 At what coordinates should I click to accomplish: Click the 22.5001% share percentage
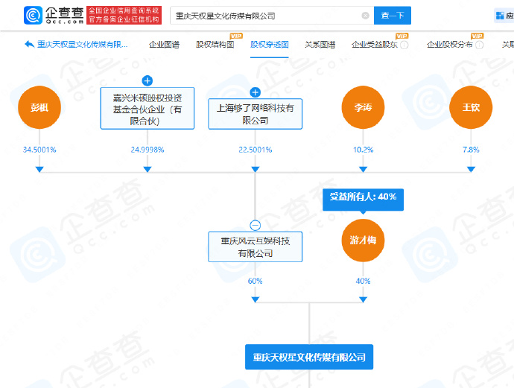255,150
